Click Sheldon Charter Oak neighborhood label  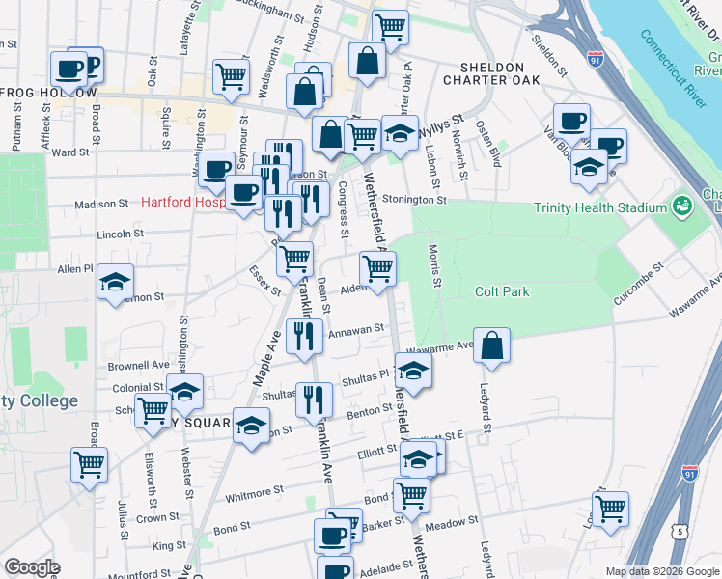point(491,74)
